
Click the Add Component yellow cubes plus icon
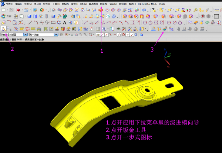point(161,10)
